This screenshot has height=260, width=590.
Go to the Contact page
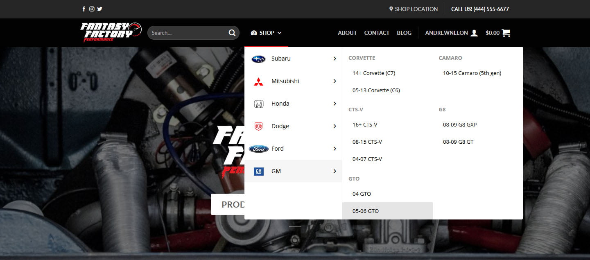pyautogui.click(x=377, y=33)
